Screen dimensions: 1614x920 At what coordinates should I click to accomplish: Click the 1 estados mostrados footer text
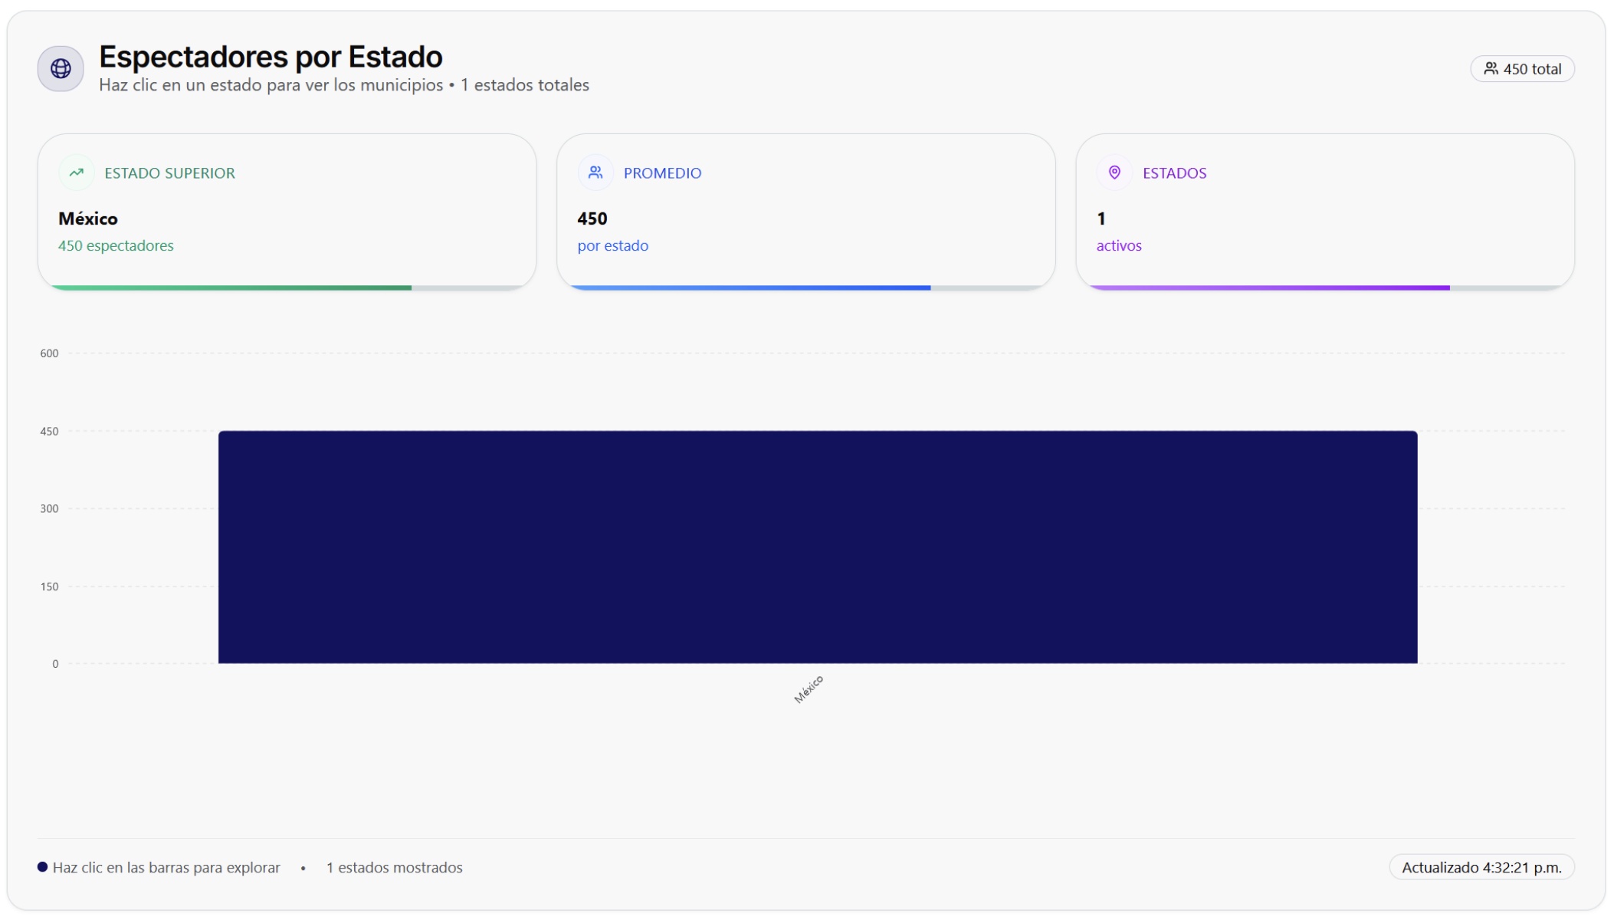tap(394, 867)
